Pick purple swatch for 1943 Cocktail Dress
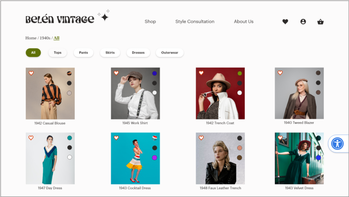 pyautogui.click(x=154, y=157)
